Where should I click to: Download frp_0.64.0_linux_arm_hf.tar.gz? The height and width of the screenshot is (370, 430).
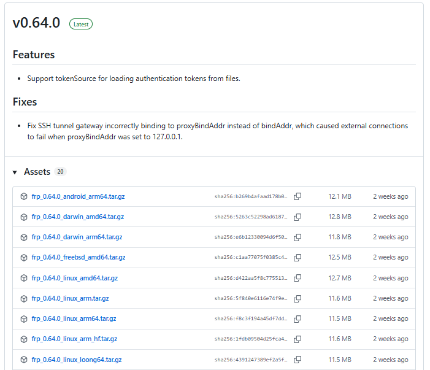(74, 339)
